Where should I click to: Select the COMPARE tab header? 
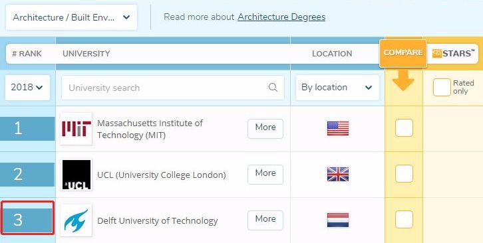click(403, 53)
